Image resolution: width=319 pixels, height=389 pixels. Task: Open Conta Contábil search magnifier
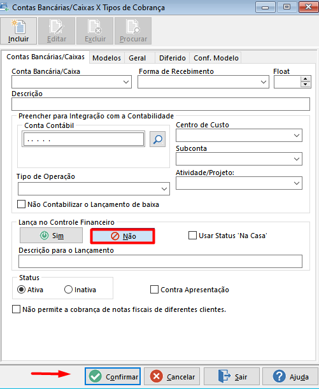click(157, 139)
